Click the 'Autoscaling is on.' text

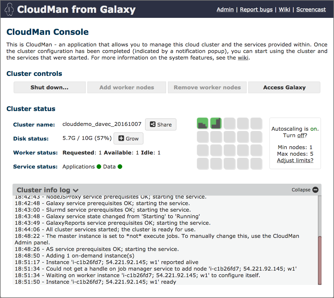[295, 129]
